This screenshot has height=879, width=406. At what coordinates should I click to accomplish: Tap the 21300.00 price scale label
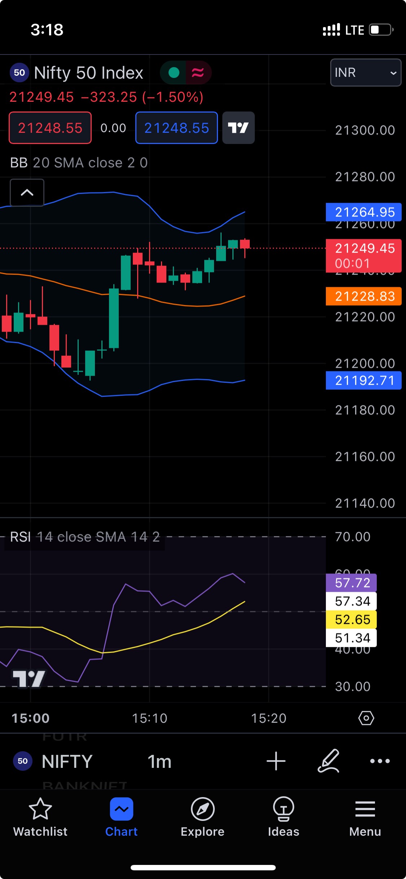(x=365, y=130)
